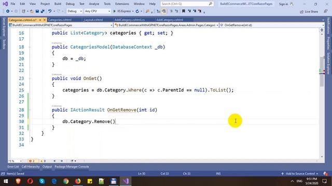Go to the next bookmark icon
The image size is (332, 186).
pos(195,11)
